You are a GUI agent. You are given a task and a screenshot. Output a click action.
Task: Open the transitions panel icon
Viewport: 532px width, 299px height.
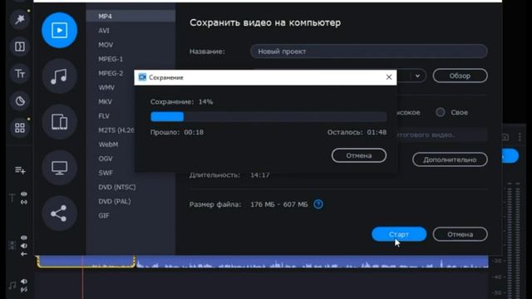[20, 47]
